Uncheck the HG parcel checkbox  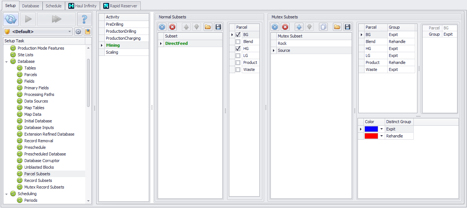tap(238, 49)
